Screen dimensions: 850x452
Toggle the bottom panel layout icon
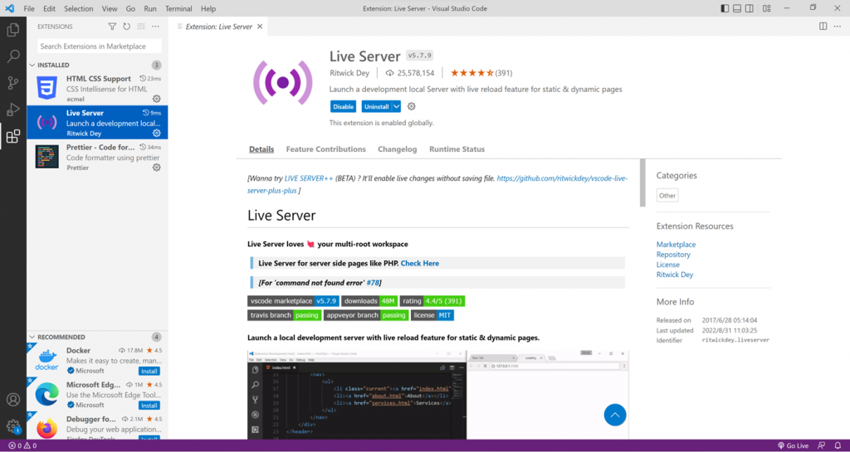coord(737,8)
